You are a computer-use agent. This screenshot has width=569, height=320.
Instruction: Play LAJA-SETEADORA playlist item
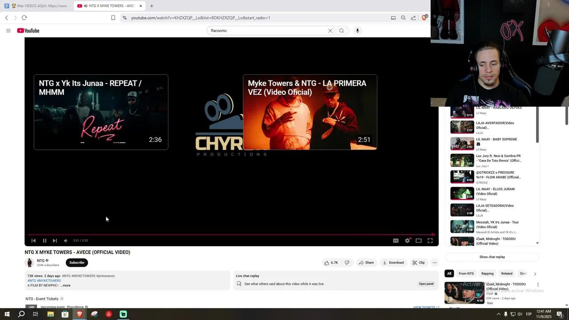tap(491, 210)
